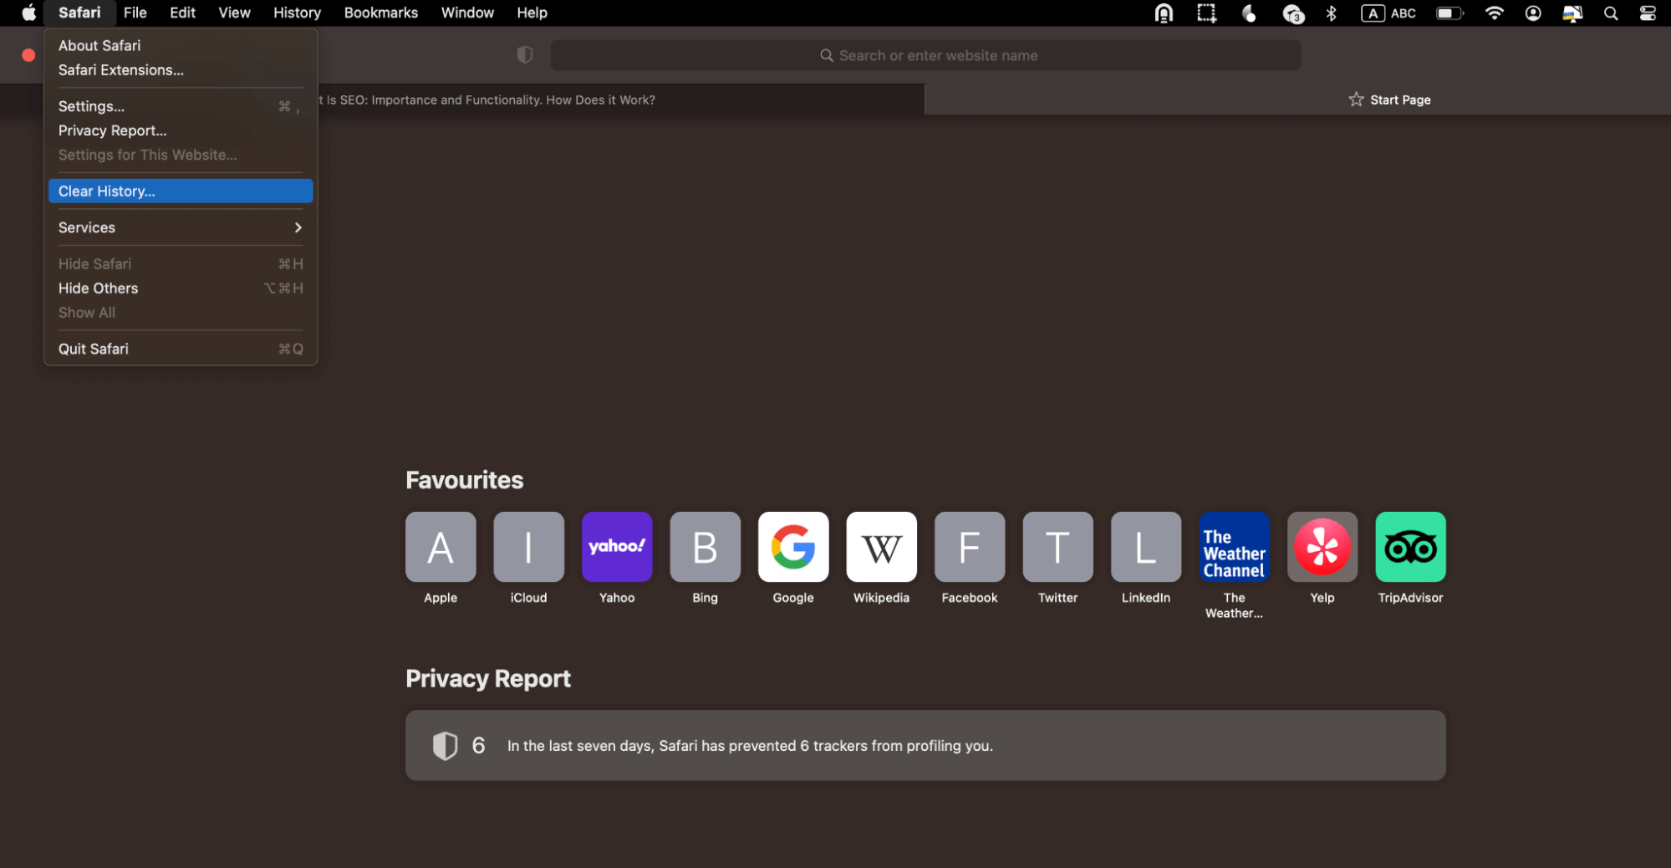Screen dimensions: 1671x868
Task: Open Google favourite tile
Action: [793, 547]
